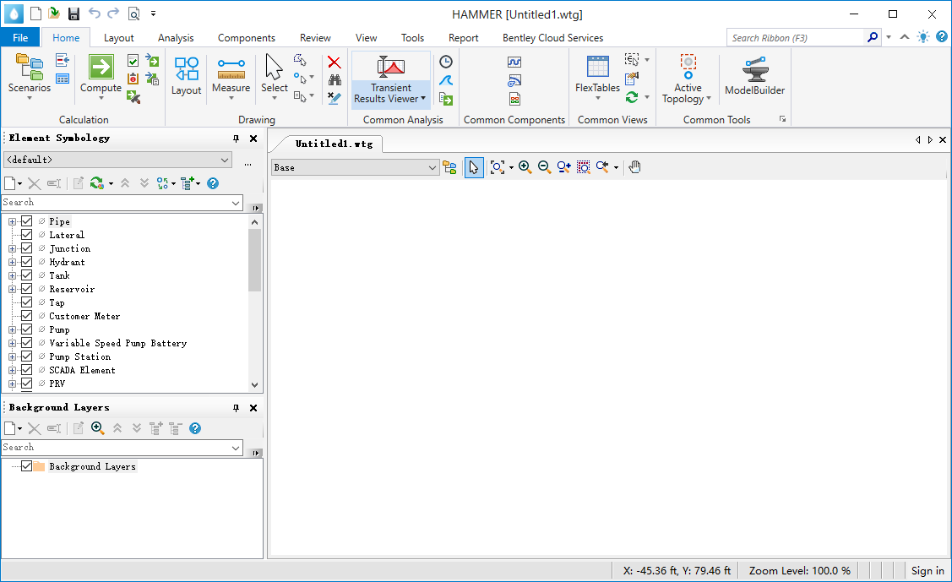Click the Undo arrow in title bar
Image resolution: width=952 pixels, height=582 pixels.
click(x=94, y=14)
